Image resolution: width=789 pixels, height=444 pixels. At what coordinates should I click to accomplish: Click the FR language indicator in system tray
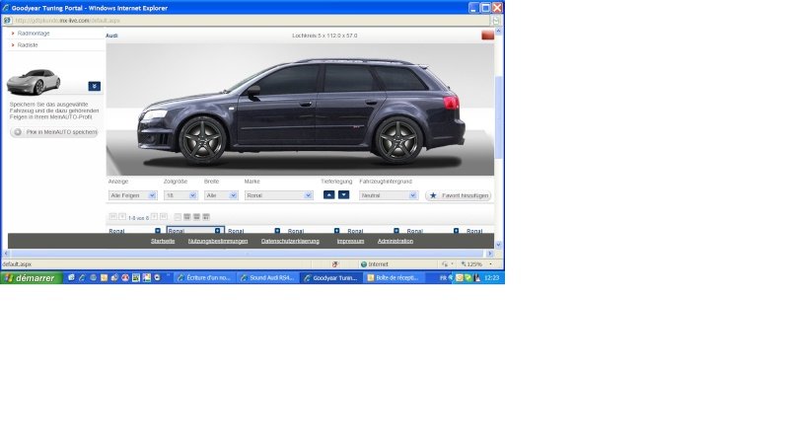point(443,278)
